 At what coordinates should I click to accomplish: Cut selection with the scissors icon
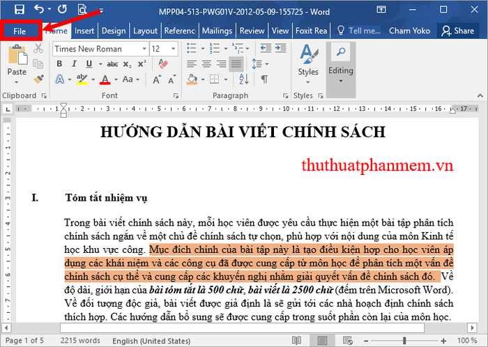click(38, 49)
